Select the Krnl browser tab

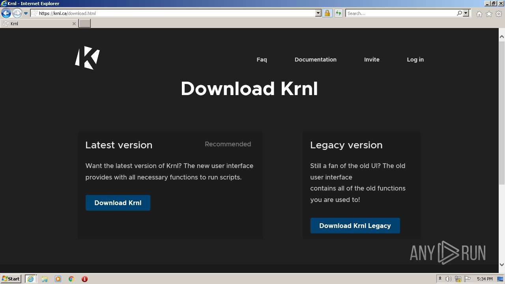pos(39,24)
